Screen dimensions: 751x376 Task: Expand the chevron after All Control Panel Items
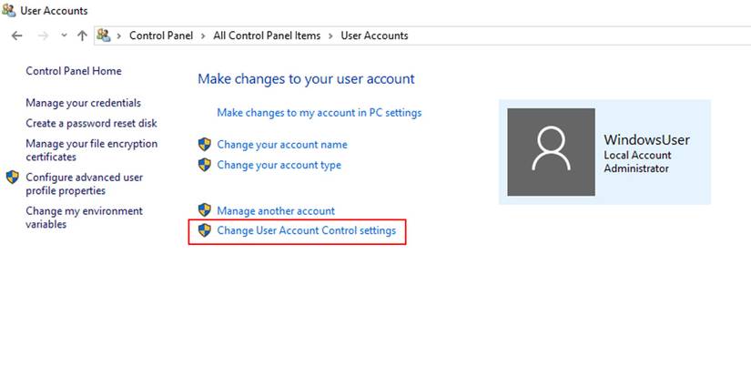[x=331, y=36]
